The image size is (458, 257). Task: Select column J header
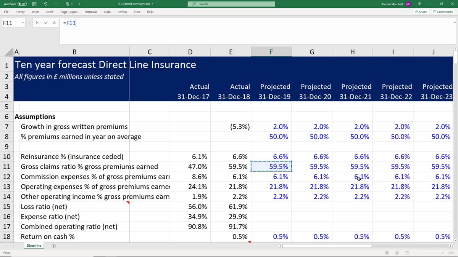coord(433,52)
